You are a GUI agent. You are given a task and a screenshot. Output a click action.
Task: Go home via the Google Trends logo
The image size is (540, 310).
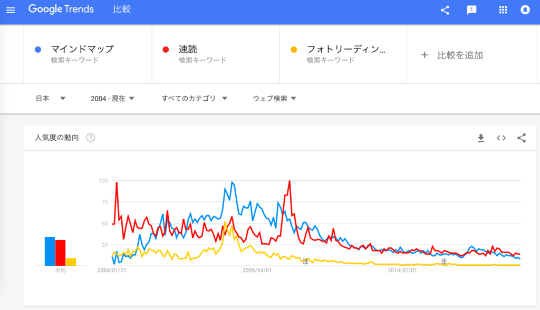tap(61, 9)
